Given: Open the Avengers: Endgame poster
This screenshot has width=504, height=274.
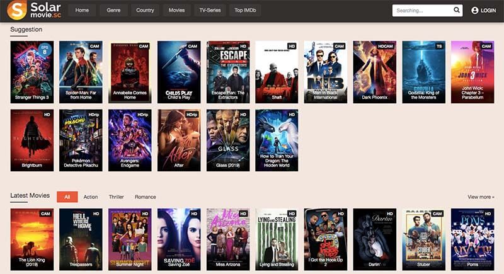Looking at the screenshot, I should 130,140.
